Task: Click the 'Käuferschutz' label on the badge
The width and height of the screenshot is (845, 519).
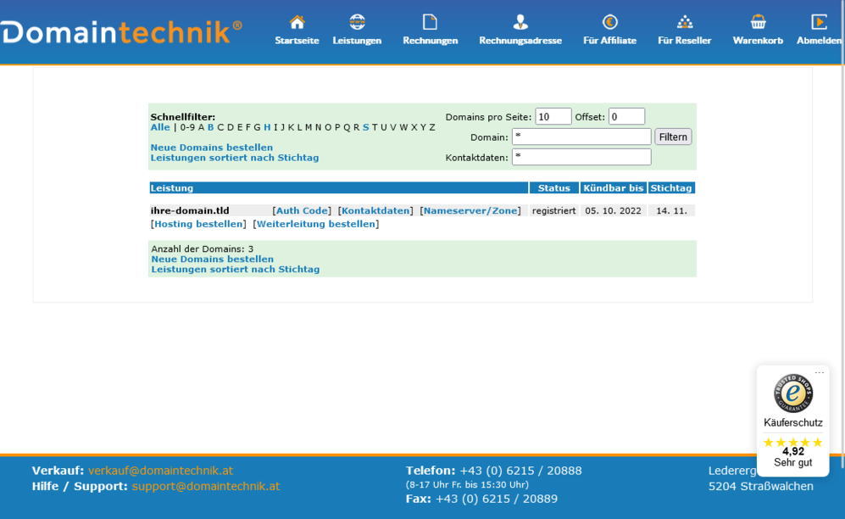Action: coord(792,422)
